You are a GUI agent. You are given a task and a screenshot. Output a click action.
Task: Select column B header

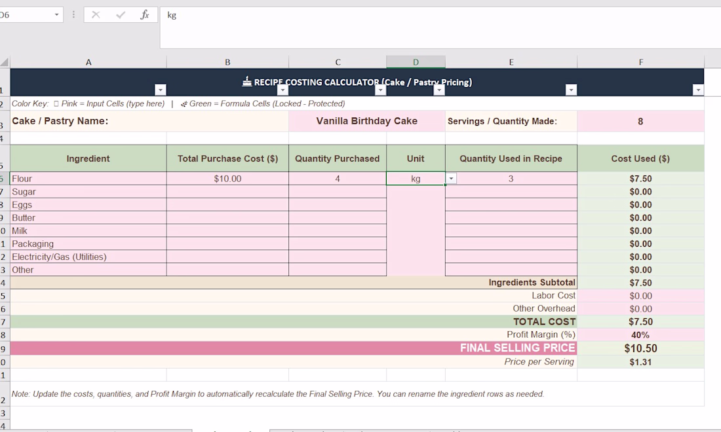click(227, 62)
